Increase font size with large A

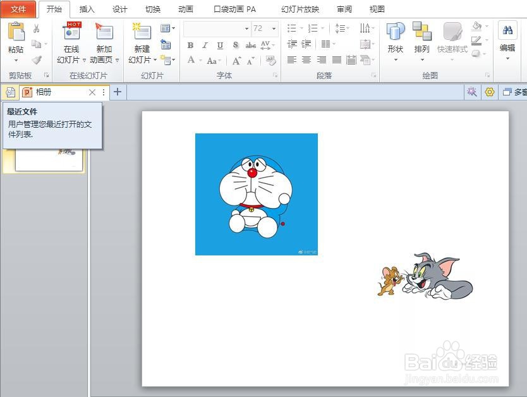236,61
